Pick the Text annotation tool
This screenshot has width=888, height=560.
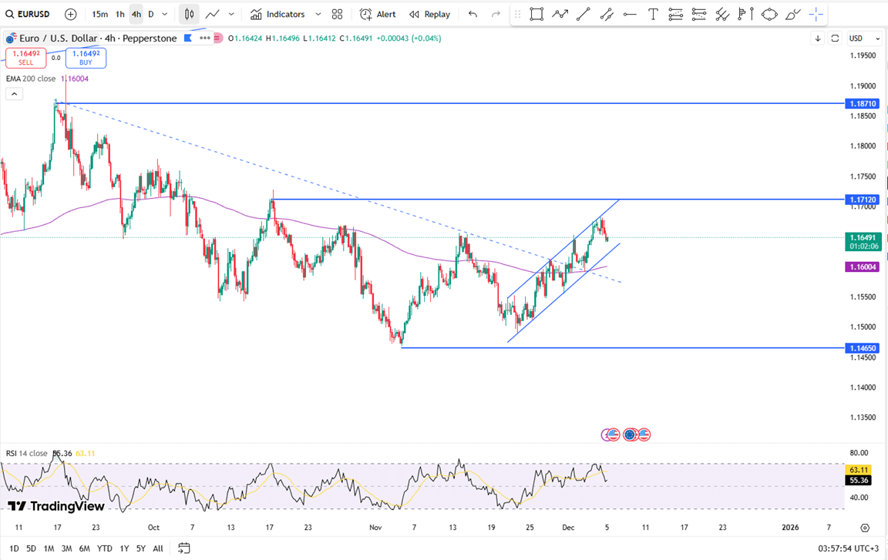click(x=653, y=14)
